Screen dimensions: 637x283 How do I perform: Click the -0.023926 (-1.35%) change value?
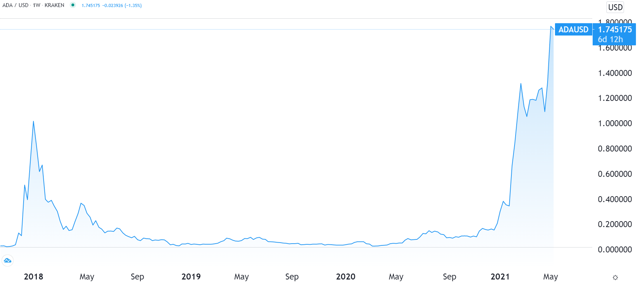click(x=122, y=6)
